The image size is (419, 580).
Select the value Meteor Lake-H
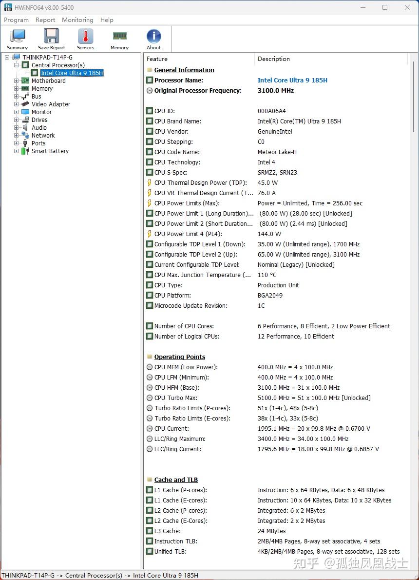point(277,152)
